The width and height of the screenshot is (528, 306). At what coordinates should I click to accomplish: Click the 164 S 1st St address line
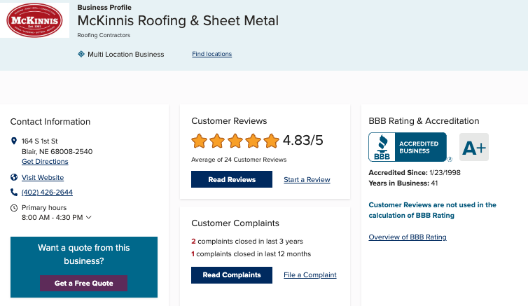pos(40,141)
